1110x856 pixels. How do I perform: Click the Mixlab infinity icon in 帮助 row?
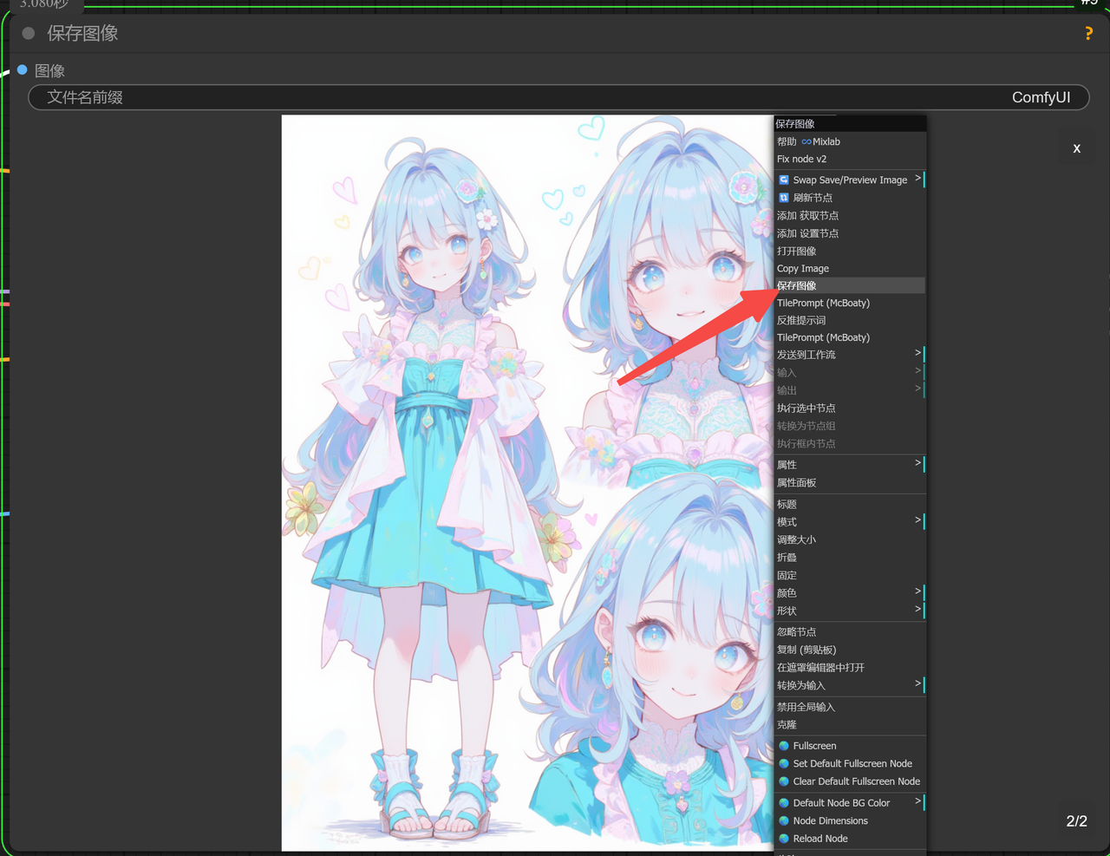coord(806,141)
